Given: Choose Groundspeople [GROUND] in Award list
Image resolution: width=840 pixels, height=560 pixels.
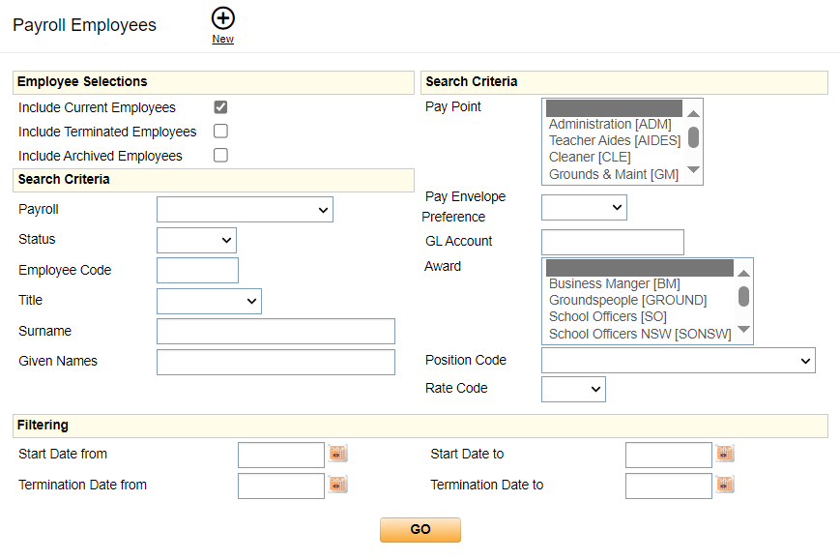Looking at the screenshot, I should [626, 300].
